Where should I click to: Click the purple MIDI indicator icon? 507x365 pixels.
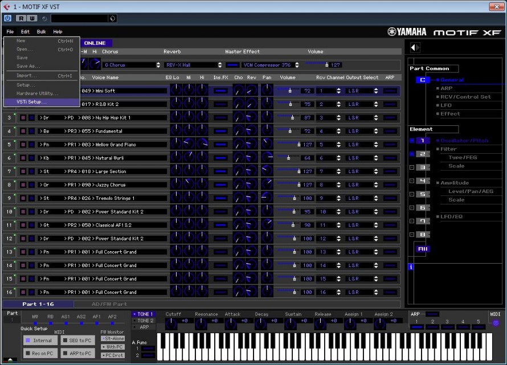[x=495, y=323]
